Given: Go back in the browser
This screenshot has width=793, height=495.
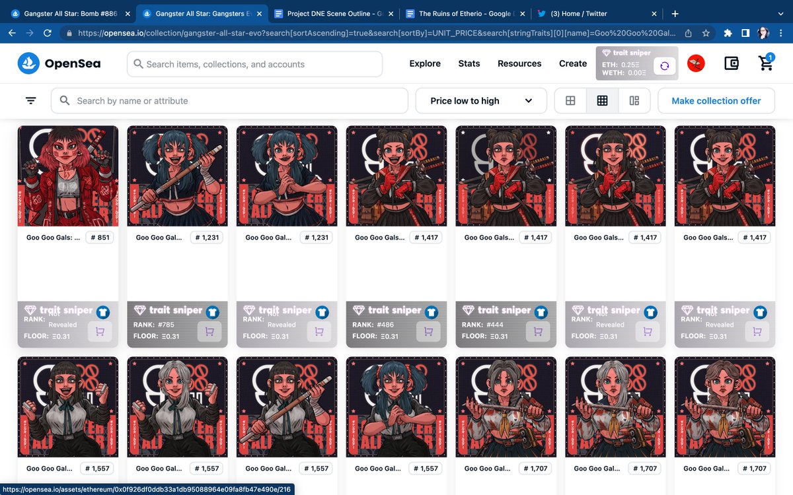Looking at the screenshot, I should pos(13,32).
